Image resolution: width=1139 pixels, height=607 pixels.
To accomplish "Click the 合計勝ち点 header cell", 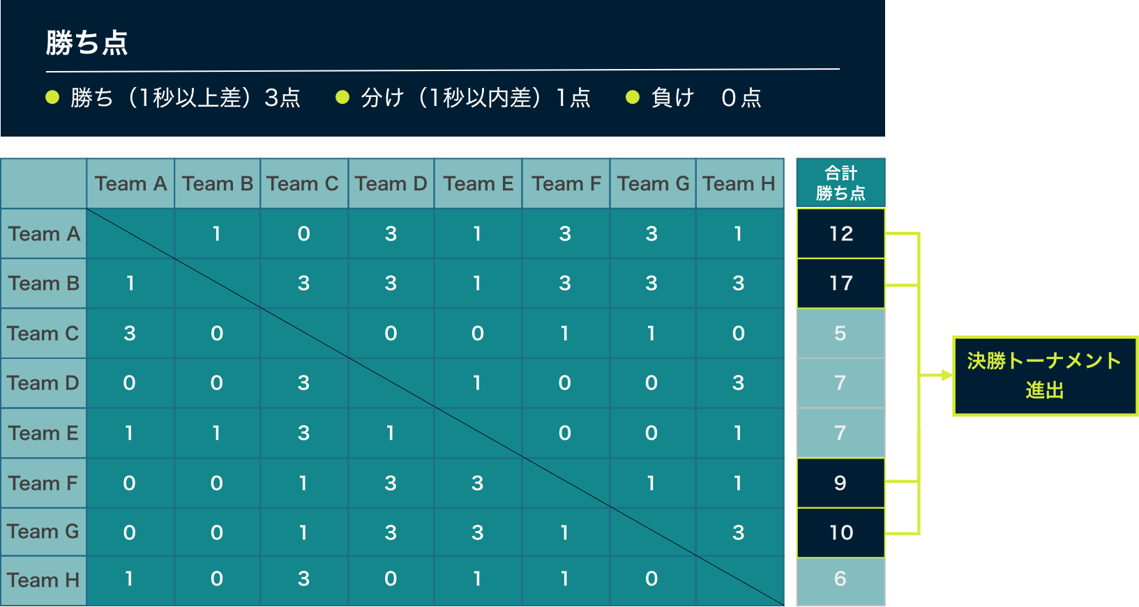I will tap(840, 183).
